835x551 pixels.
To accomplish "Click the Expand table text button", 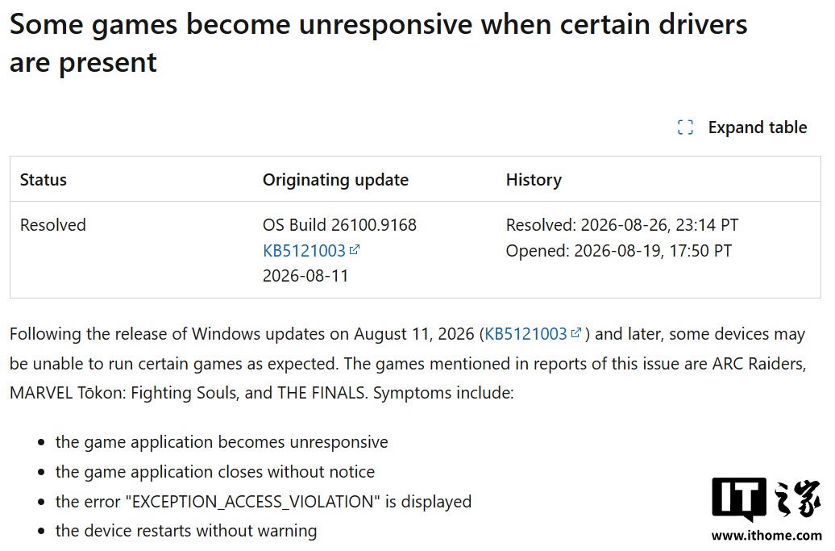I will pyautogui.click(x=758, y=127).
